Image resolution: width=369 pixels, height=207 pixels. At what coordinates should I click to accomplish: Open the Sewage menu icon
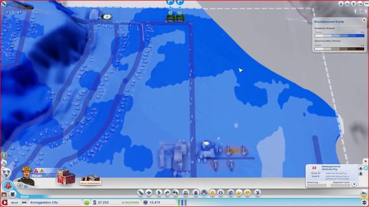175,193
